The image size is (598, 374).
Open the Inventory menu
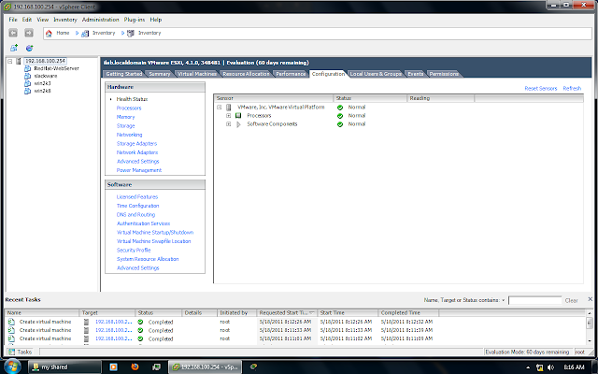pyautogui.click(x=65, y=20)
